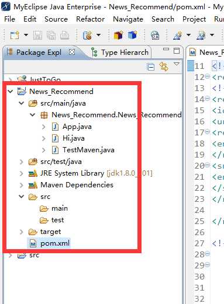The image size is (224, 304).
Task: Open the Refactor menu
Action: 90,19
